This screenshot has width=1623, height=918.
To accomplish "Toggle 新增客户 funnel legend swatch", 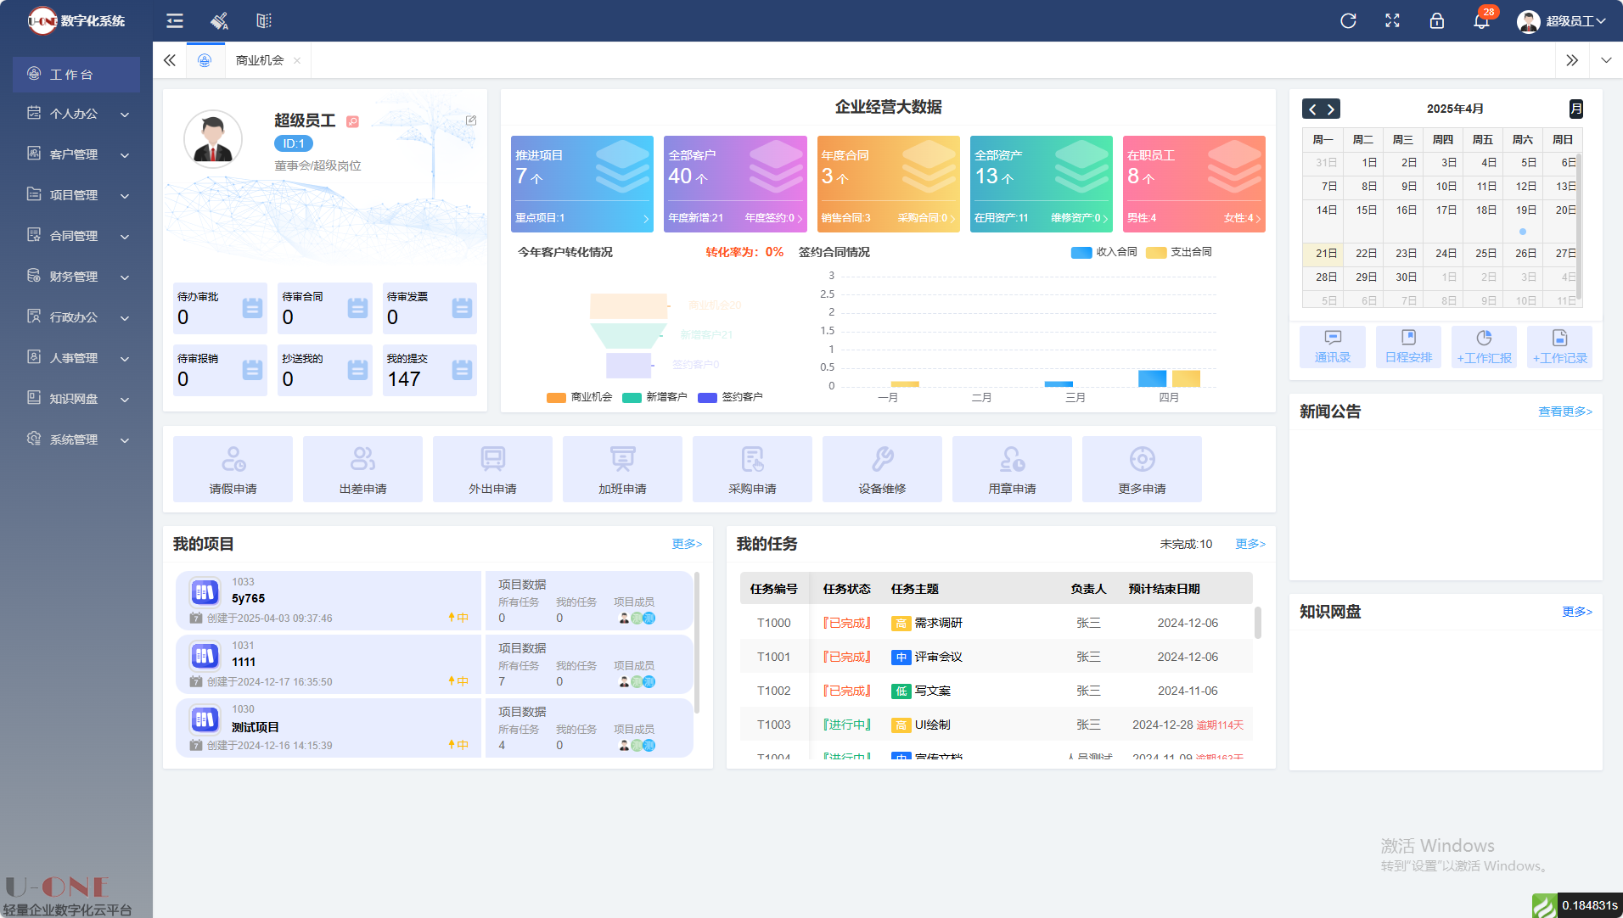I will tap(632, 397).
